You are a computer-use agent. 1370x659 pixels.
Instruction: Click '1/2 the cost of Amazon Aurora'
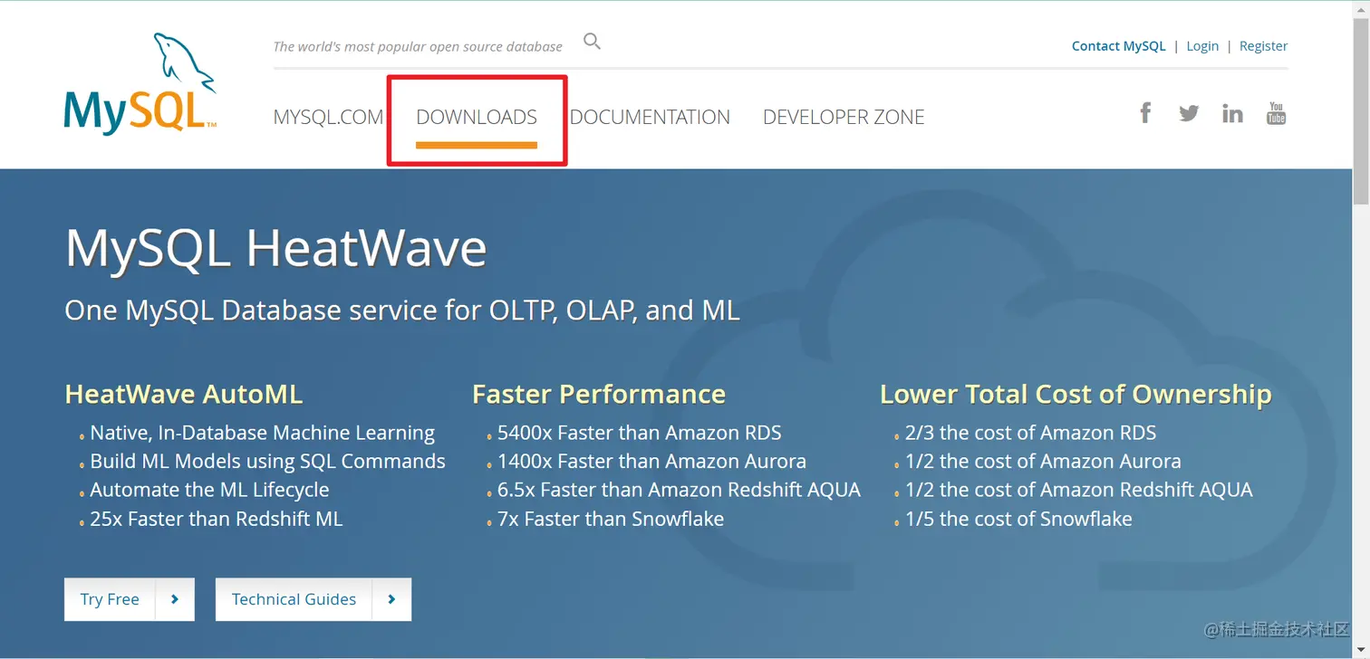1043,462
